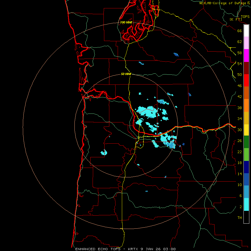Click the dark blue echo northeast inside 100 NMI ring
251x251 pixels.
click(x=176, y=54)
